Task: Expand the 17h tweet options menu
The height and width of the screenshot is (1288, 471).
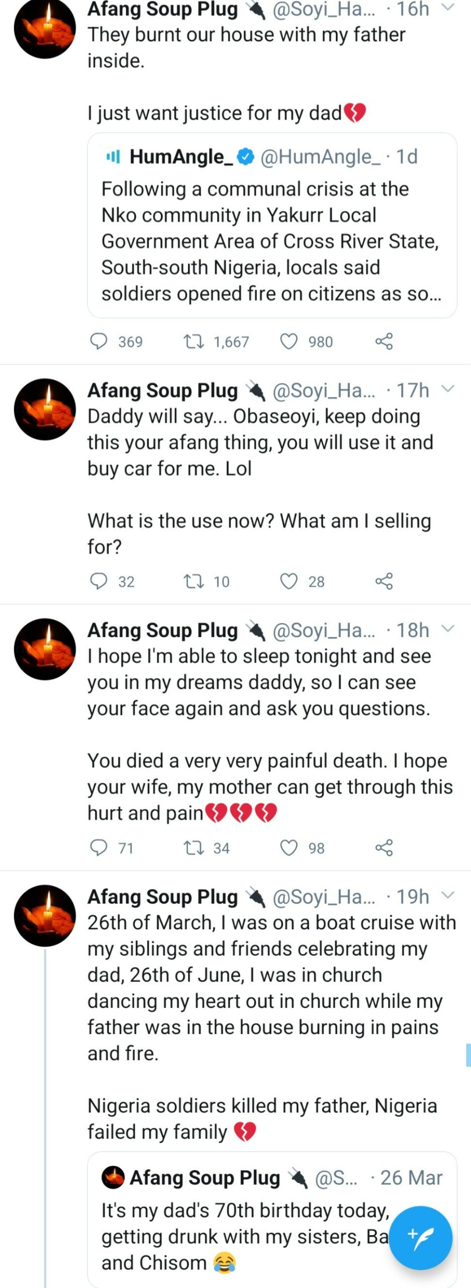Action: (447, 389)
